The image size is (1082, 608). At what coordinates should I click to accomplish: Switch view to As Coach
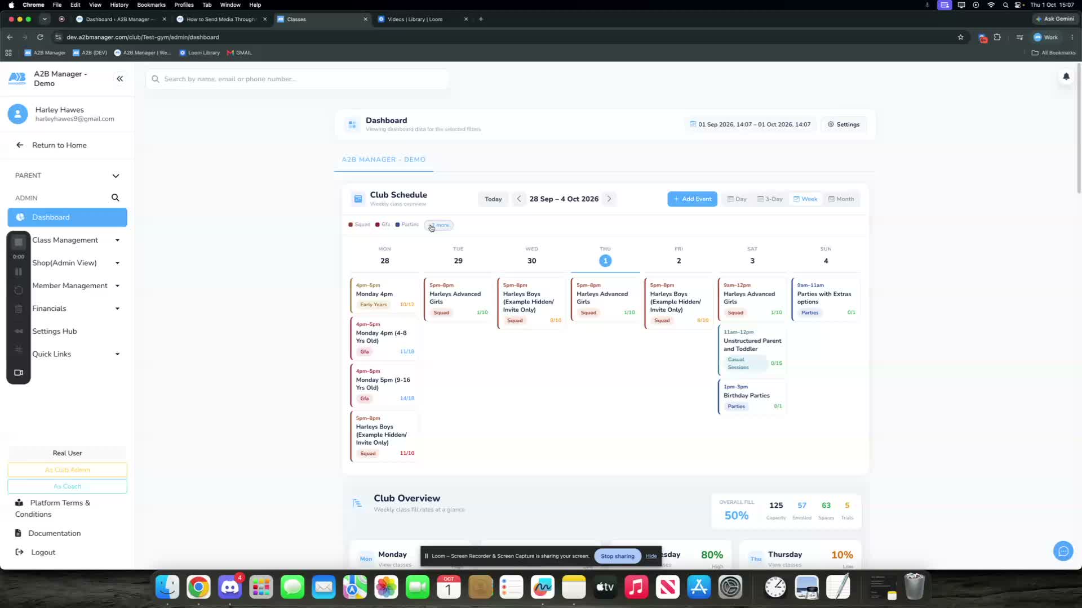(x=68, y=486)
